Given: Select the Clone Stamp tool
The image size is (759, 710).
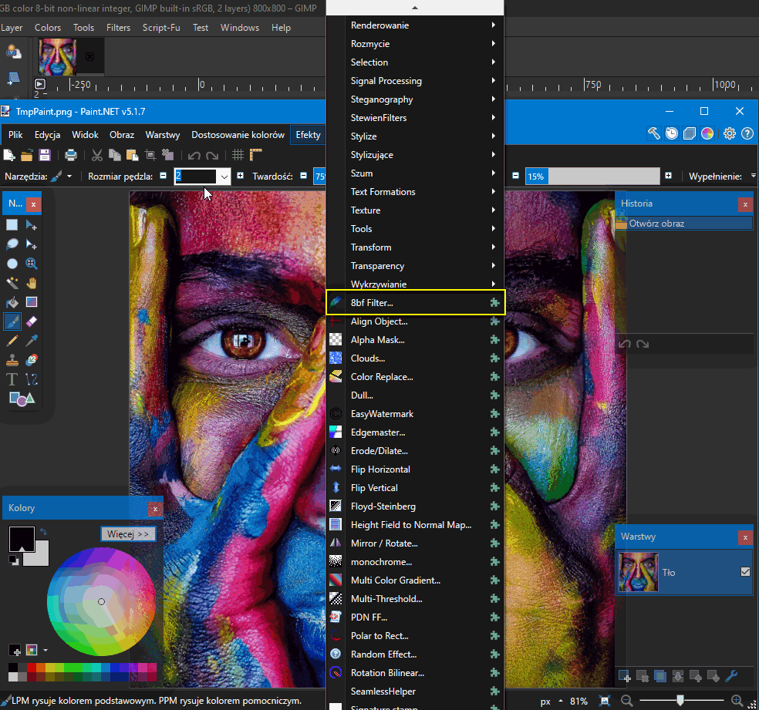Looking at the screenshot, I should 12,359.
